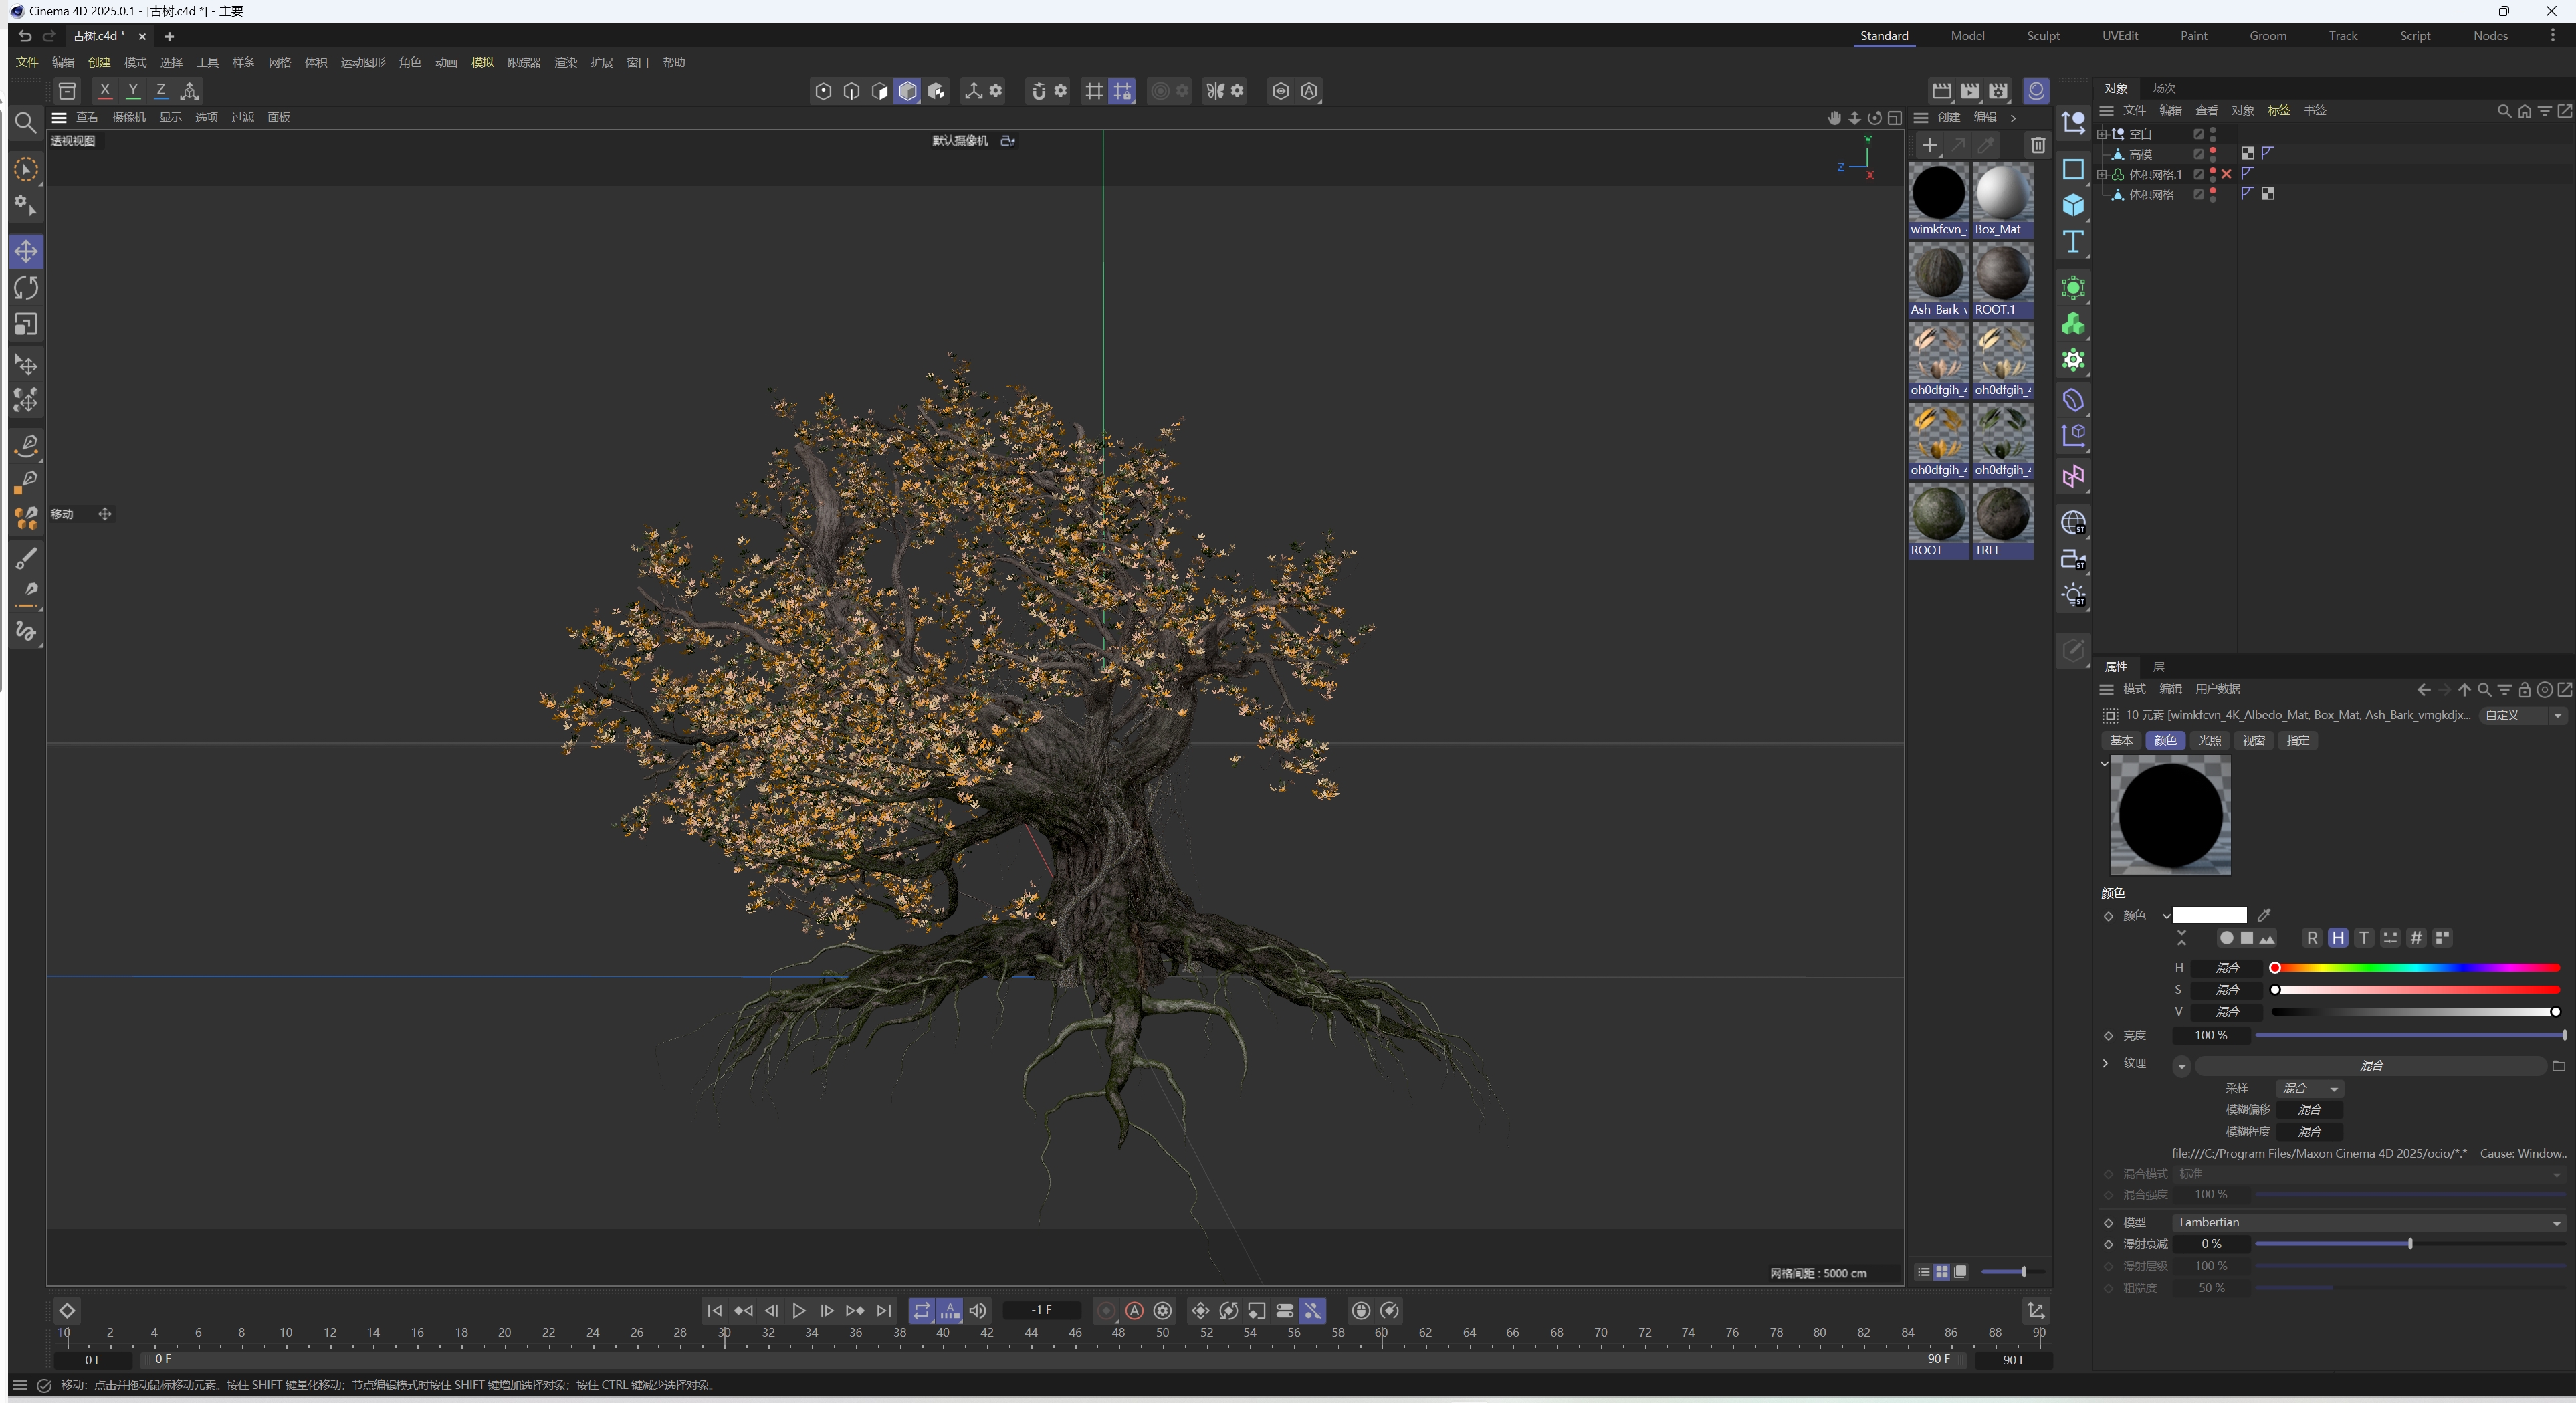Select the Rotate tool in left toolbar
2576x1403 pixels.
26,288
